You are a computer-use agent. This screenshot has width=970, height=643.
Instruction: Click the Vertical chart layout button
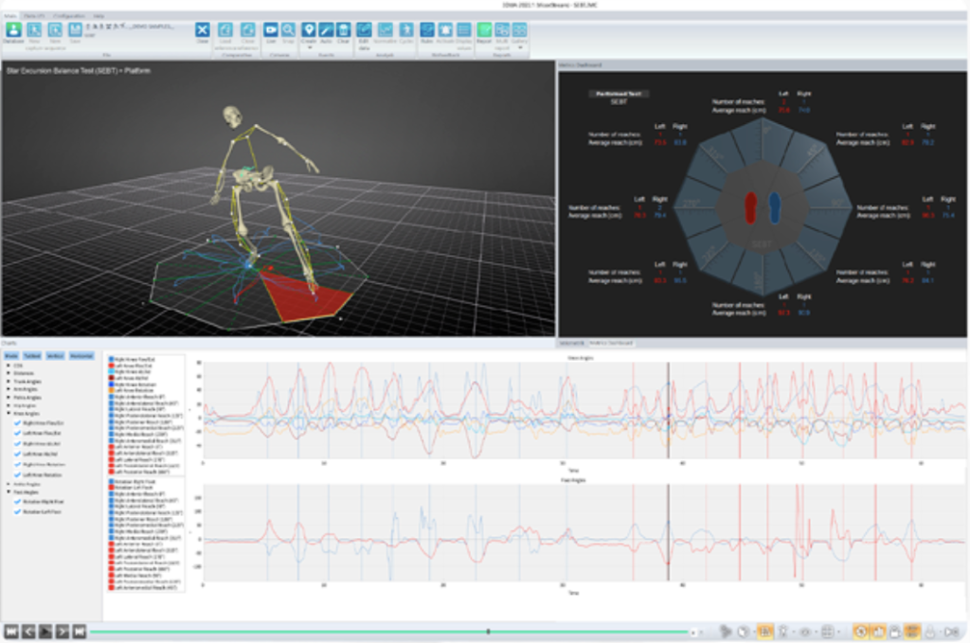pyautogui.click(x=55, y=356)
